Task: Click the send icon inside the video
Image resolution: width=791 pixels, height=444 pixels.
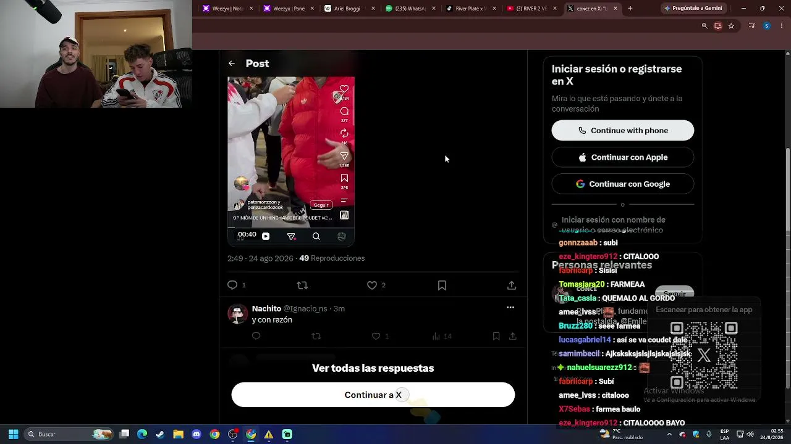Action: 344,156
